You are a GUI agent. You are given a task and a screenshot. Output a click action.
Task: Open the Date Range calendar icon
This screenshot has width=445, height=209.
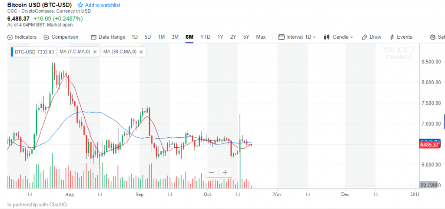(x=93, y=37)
